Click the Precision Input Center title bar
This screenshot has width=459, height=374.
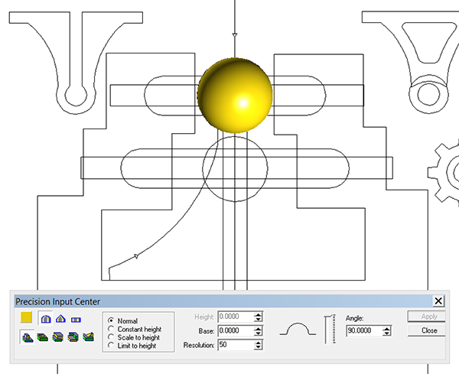click(x=223, y=301)
